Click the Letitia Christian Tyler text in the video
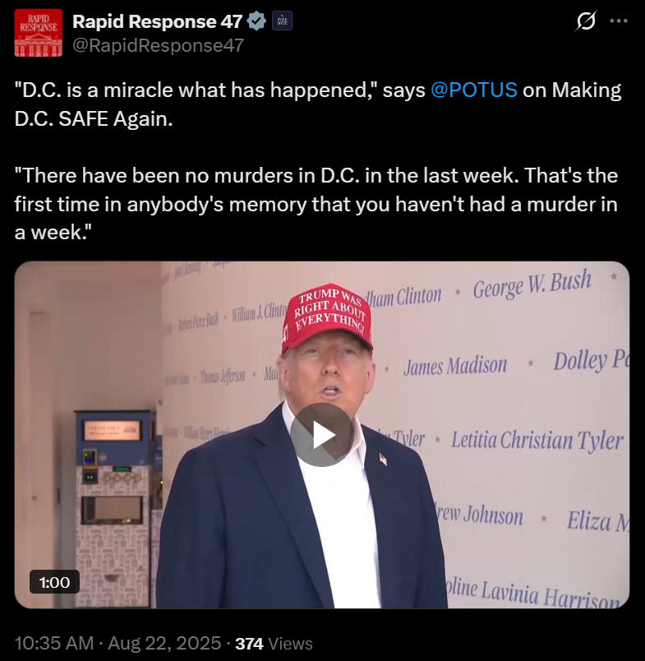 coord(537,441)
